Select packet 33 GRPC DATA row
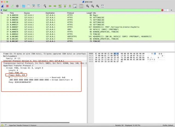The height and width of the screenshot is (127, 175). [x=87, y=29]
